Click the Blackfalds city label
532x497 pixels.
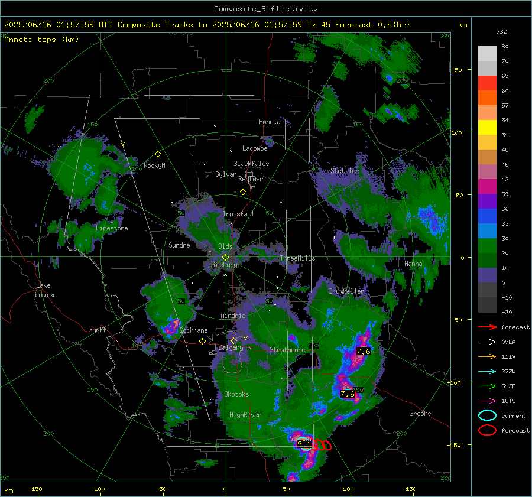click(x=251, y=164)
